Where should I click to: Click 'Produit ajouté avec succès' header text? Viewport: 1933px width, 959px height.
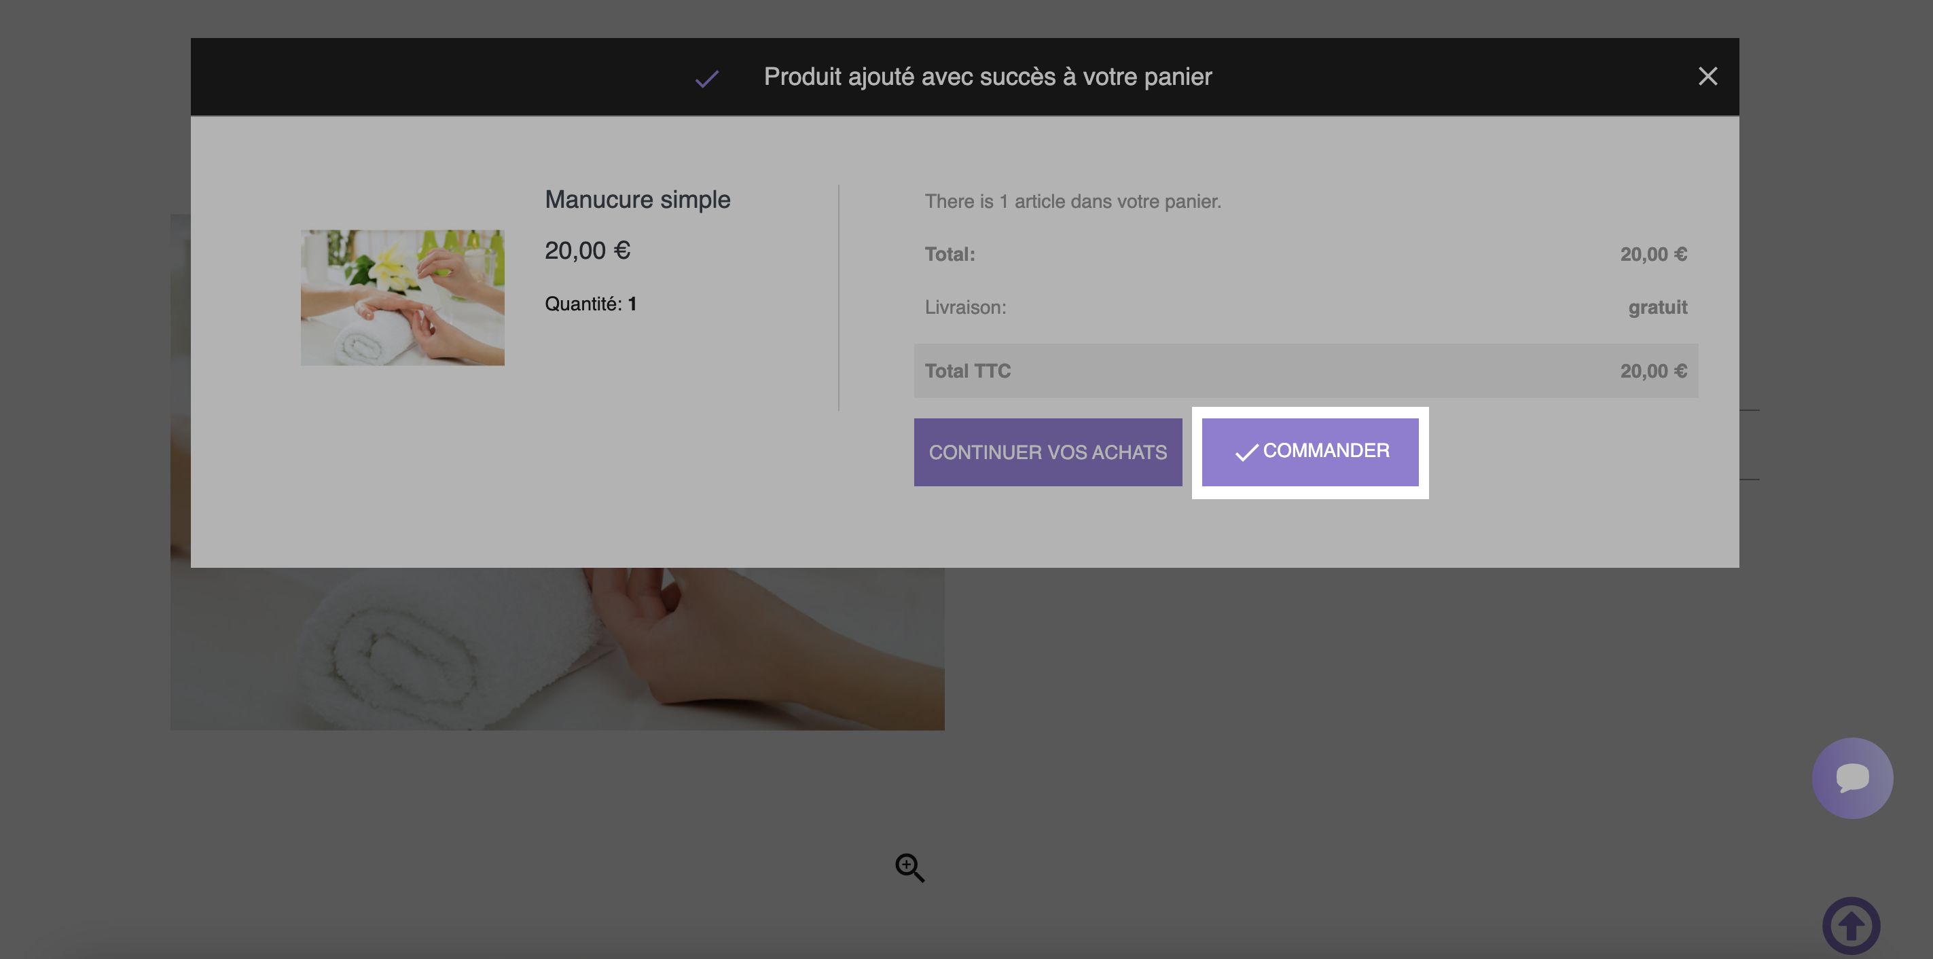click(x=988, y=77)
